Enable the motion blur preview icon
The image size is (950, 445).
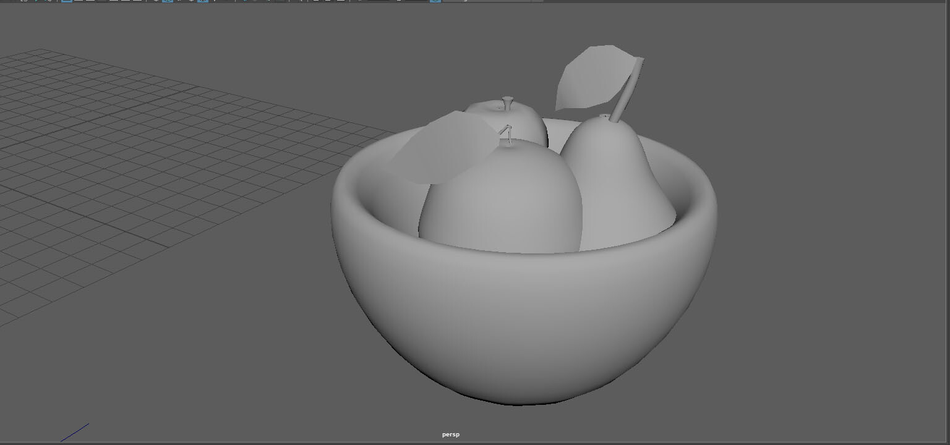[x=136, y=2]
